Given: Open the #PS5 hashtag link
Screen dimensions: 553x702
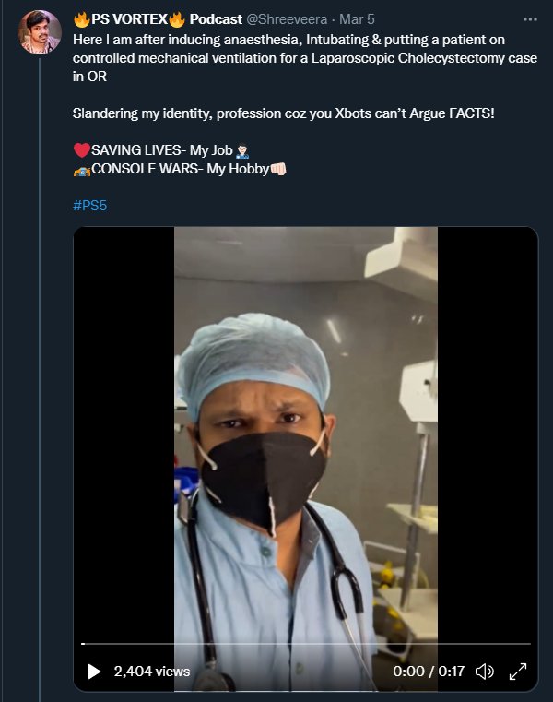Looking at the screenshot, I should (90, 206).
